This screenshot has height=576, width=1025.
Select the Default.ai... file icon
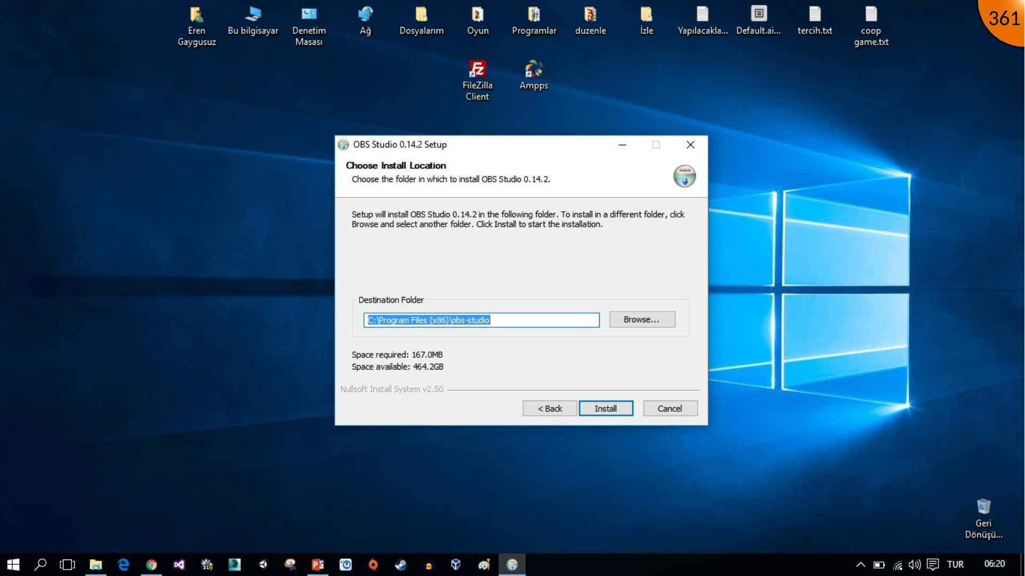[x=759, y=21]
